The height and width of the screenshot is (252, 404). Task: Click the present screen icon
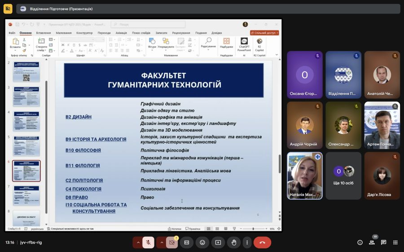218,242
